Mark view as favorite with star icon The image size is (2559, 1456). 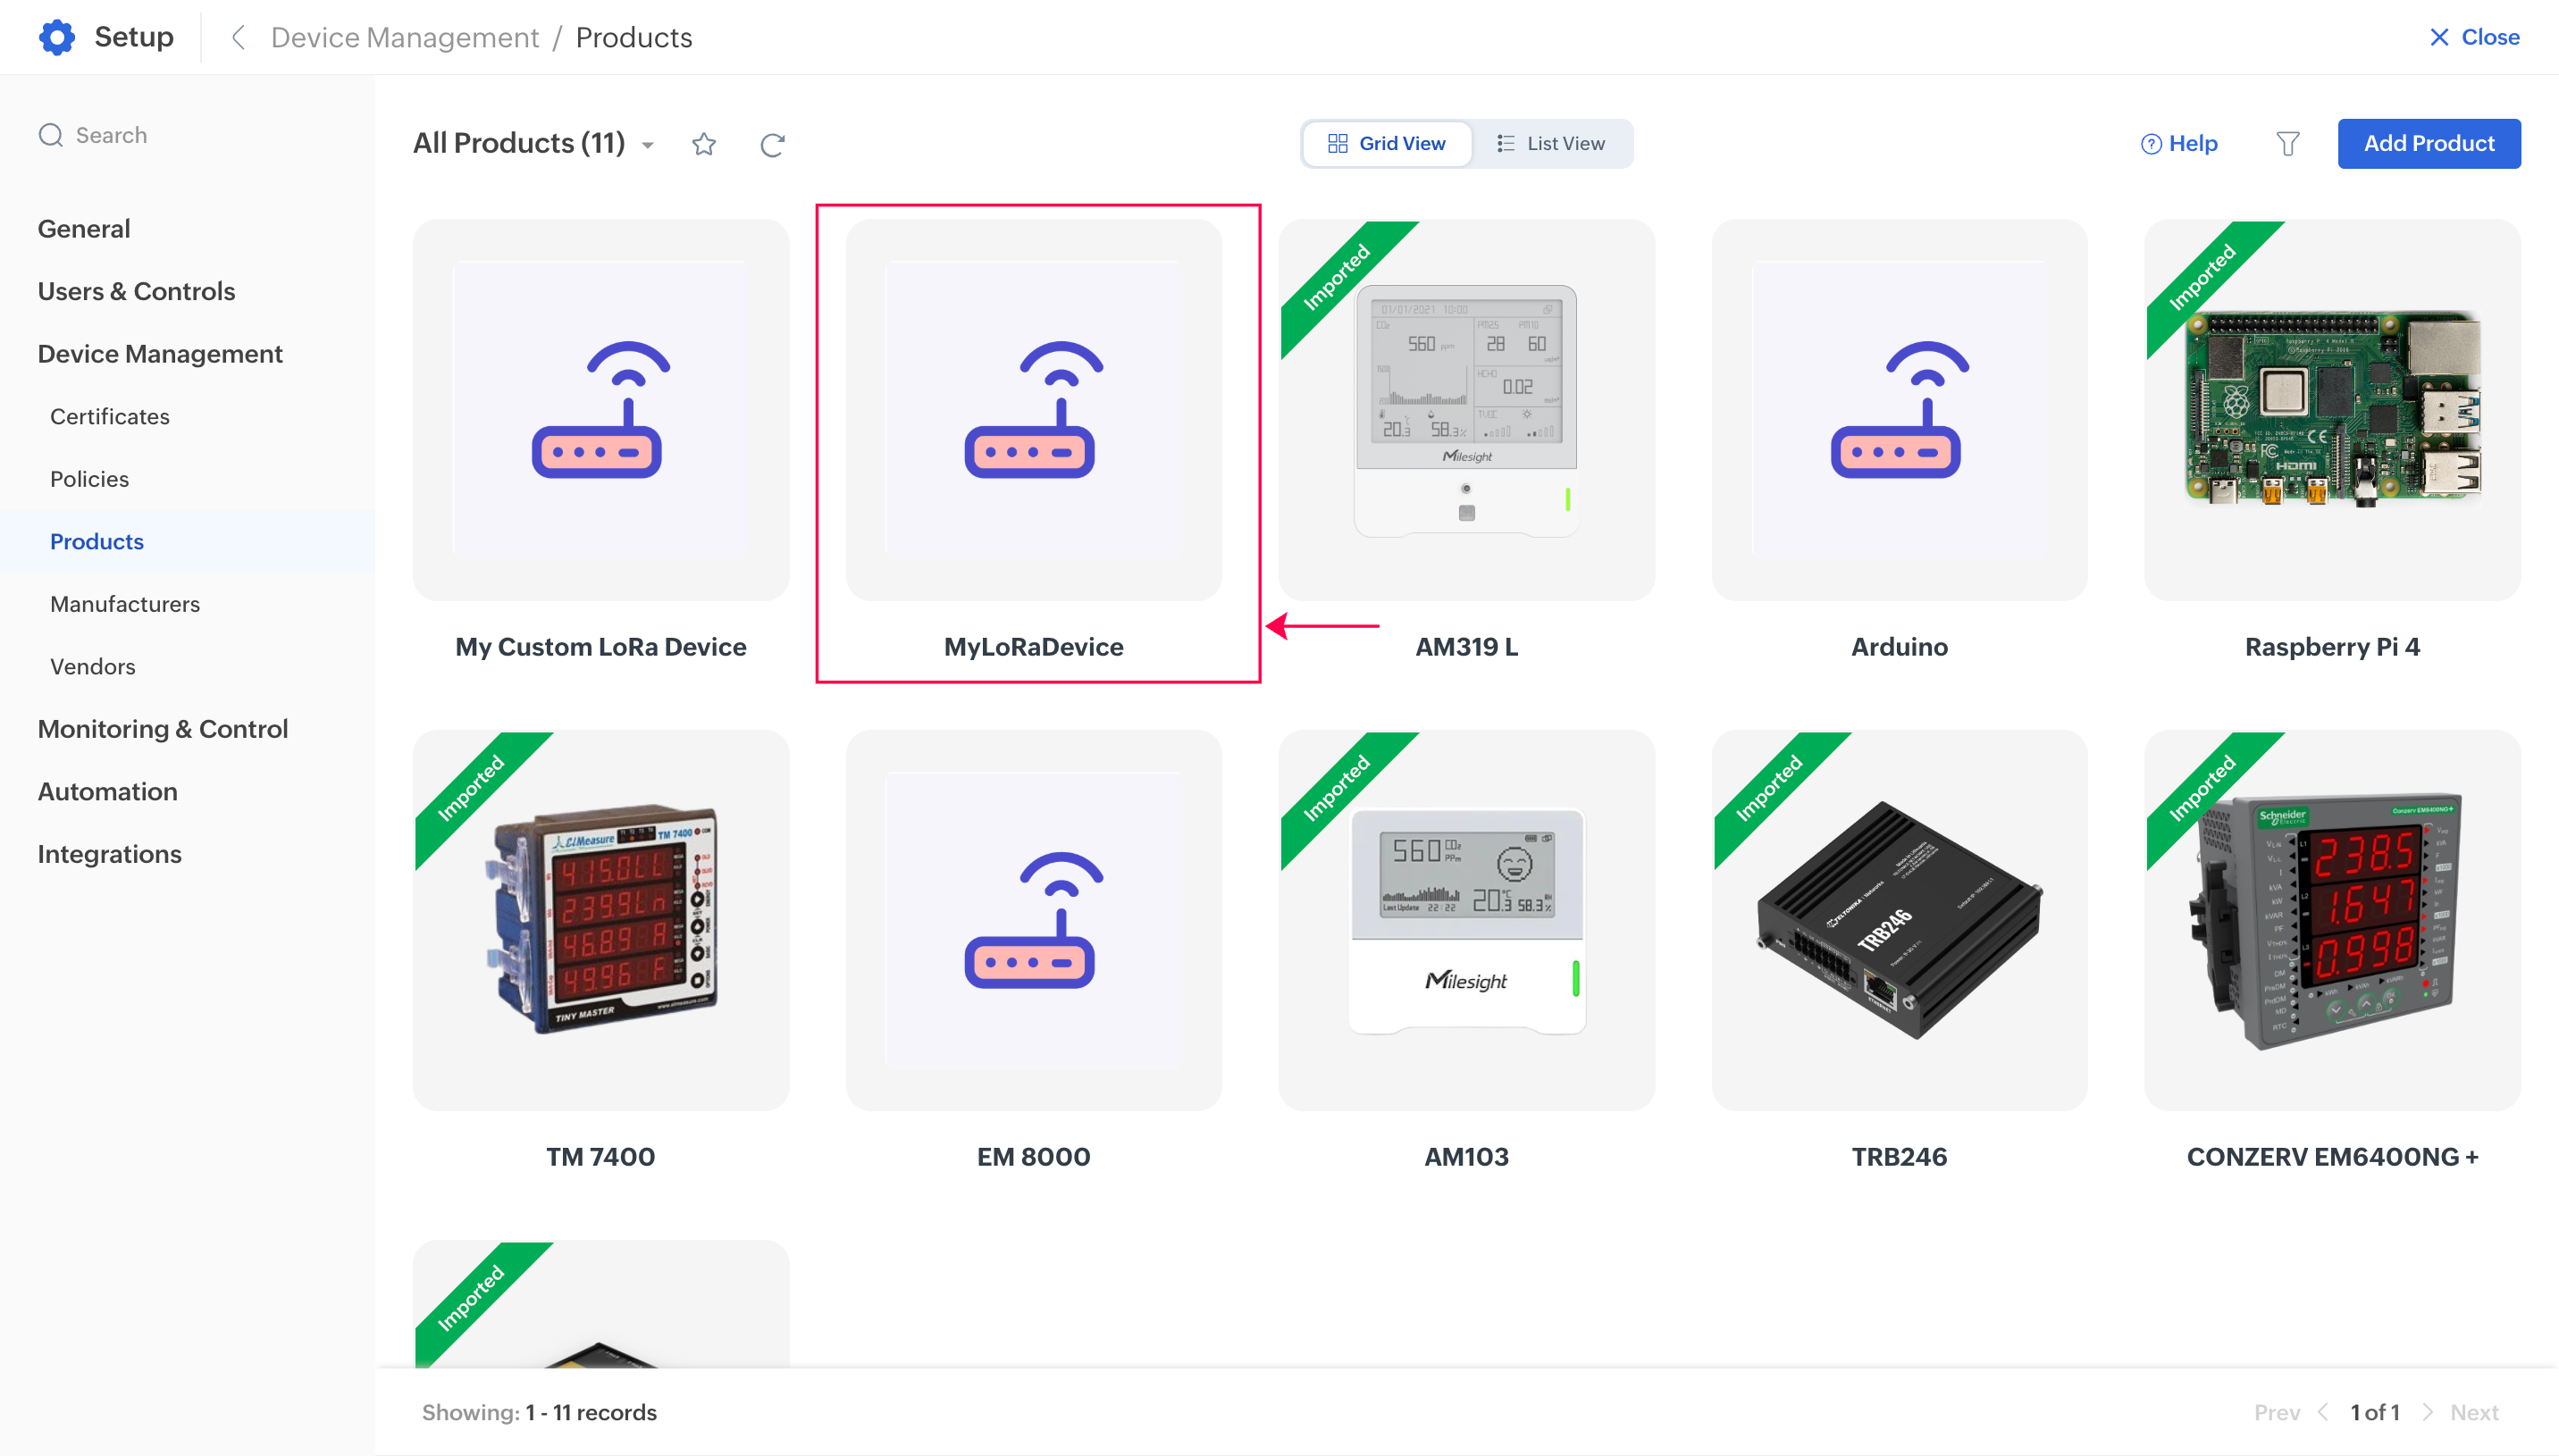click(x=703, y=144)
